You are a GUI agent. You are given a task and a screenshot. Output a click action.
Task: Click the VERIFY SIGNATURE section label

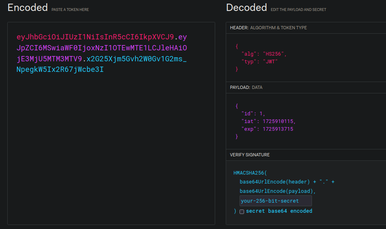(x=250, y=155)
